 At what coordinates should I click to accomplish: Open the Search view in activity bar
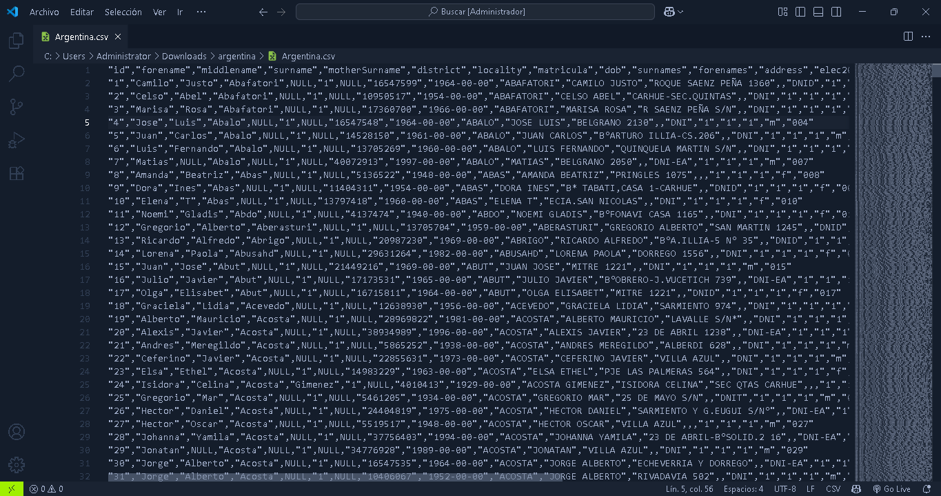(16, 73)
